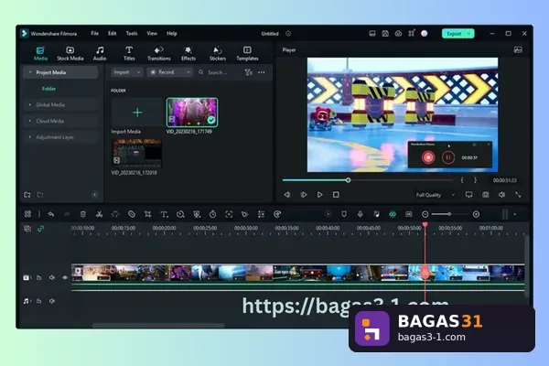
Task: Open the Effects tab
Action: 188,54
